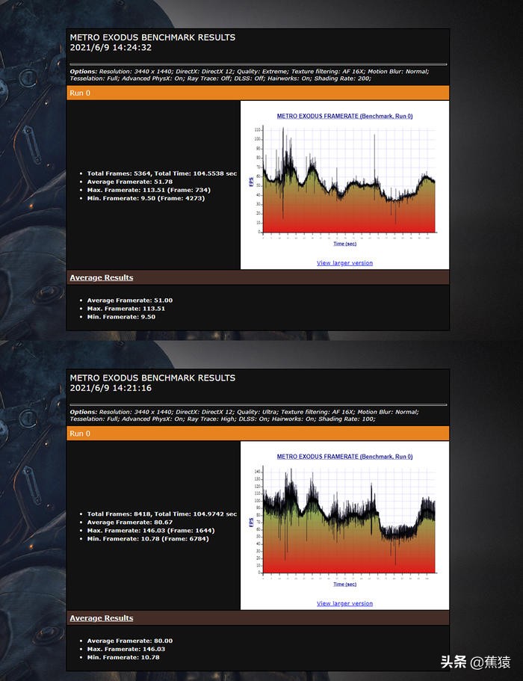The width and height of the screenshot is (523, 681).
Task: Click 'Run 0' orange header in 14:24:32 report
Action: pyautogui.click(x=258, y=93)
